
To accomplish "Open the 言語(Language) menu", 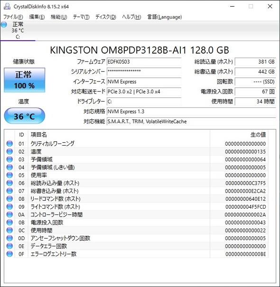I will tap(165, 17).
